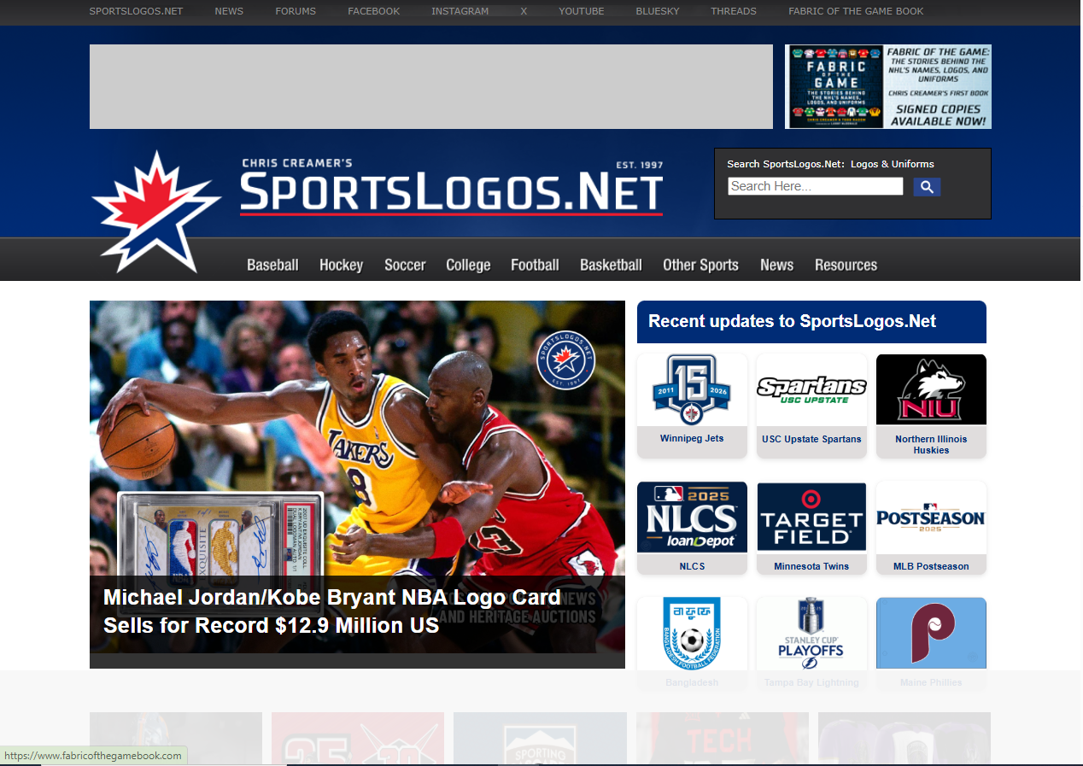1083x766 pixels.
Task: View the Bangladesh Football Federation logo
Action: click(x=692, y=634)
